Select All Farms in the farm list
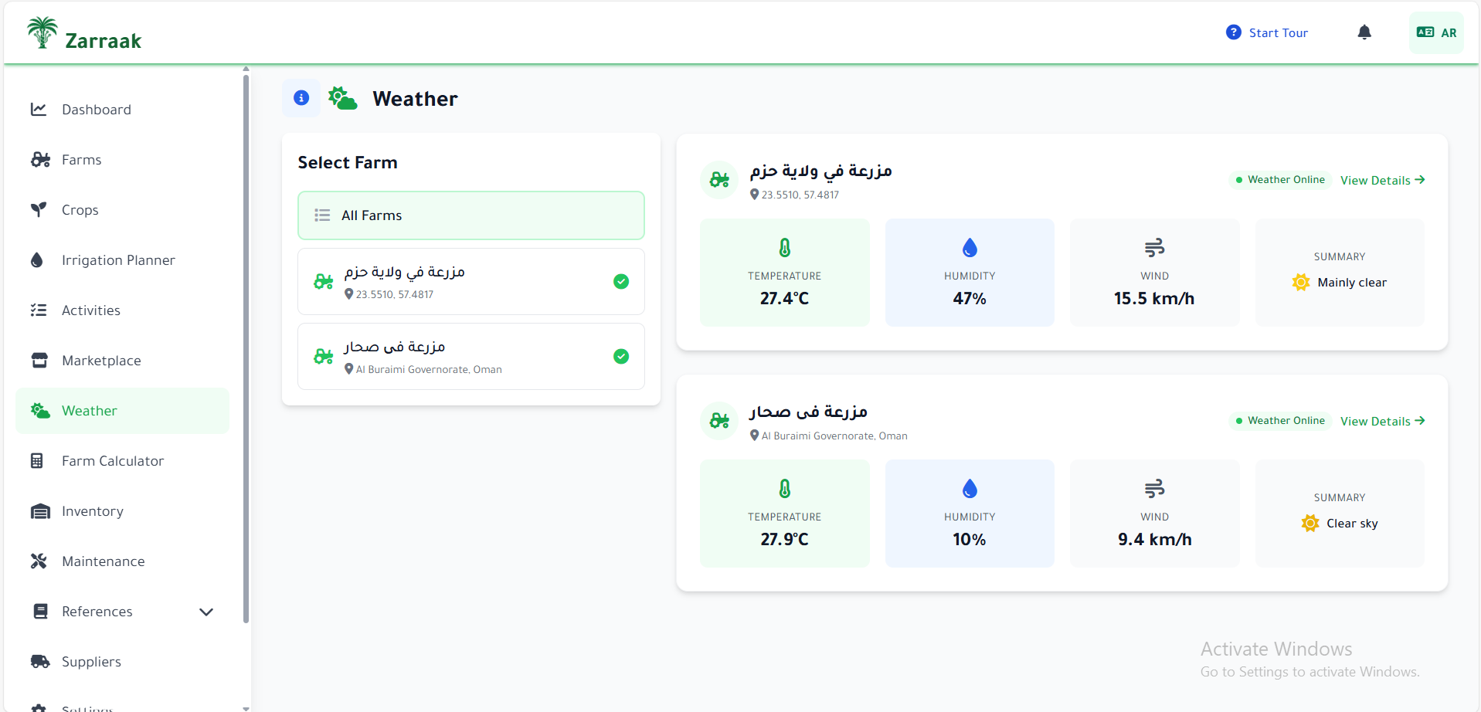Image resolution: width=1481 pixels, height=712 pixels. pyautogui.click(x=470, y=215)
